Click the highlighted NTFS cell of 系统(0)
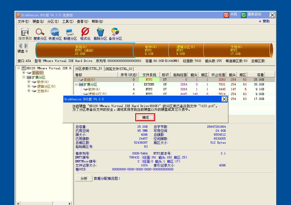 [149, 80]
